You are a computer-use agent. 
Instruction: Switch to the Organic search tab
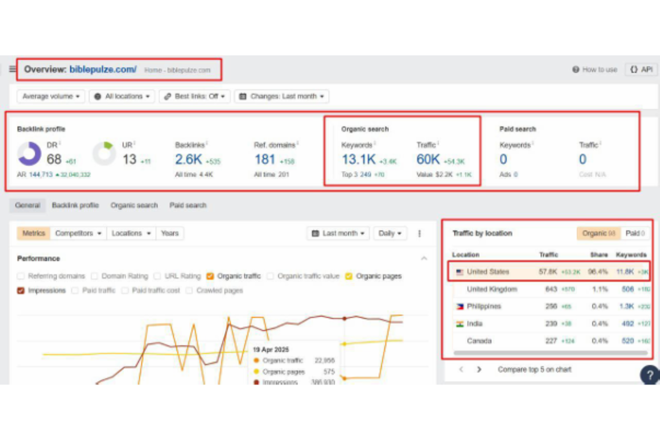(x=134, y=205)
